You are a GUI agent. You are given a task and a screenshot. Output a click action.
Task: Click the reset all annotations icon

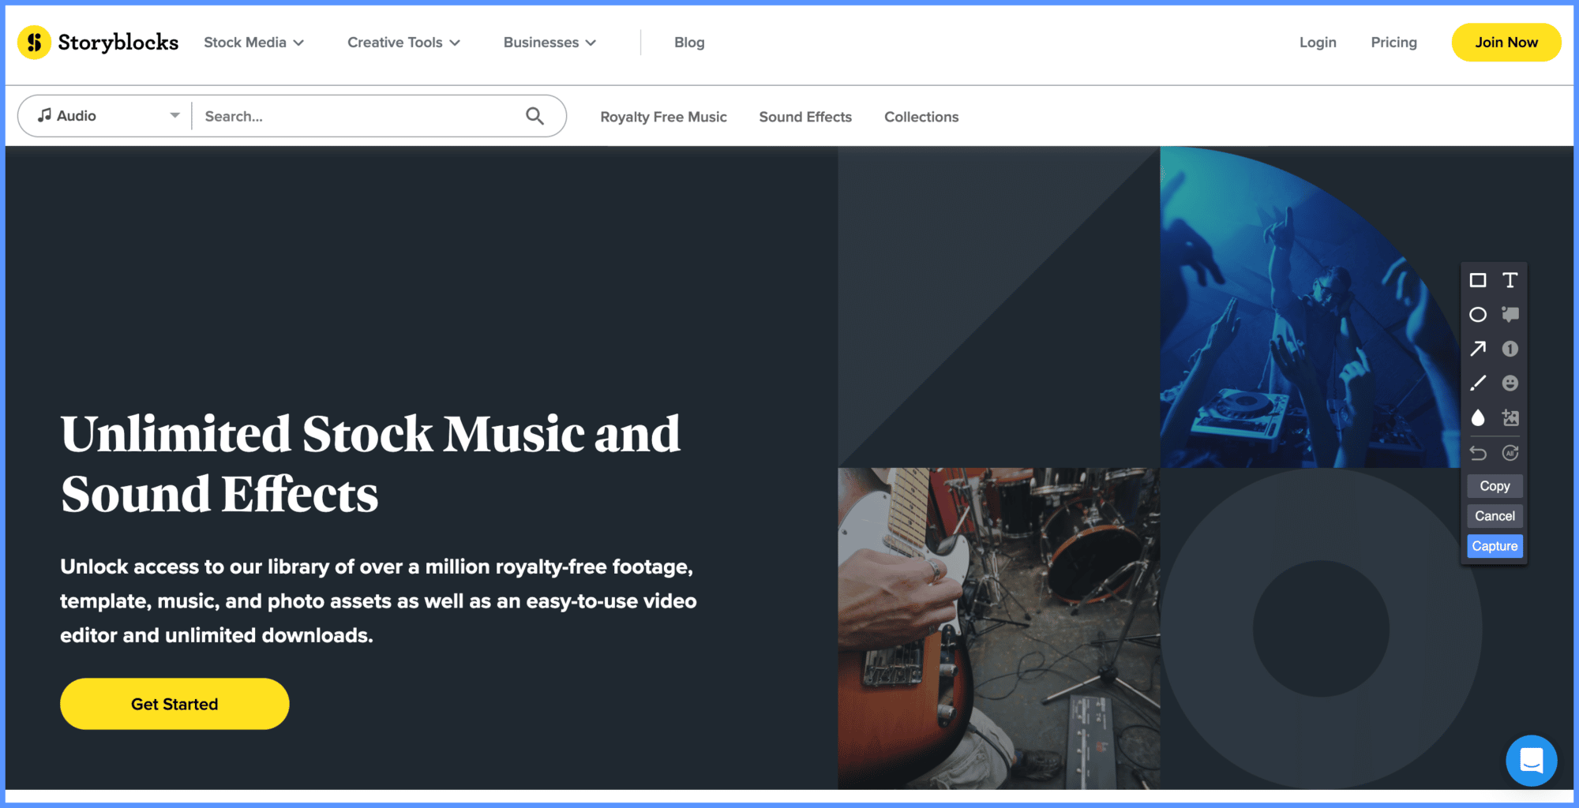(x=1510, y=453)
